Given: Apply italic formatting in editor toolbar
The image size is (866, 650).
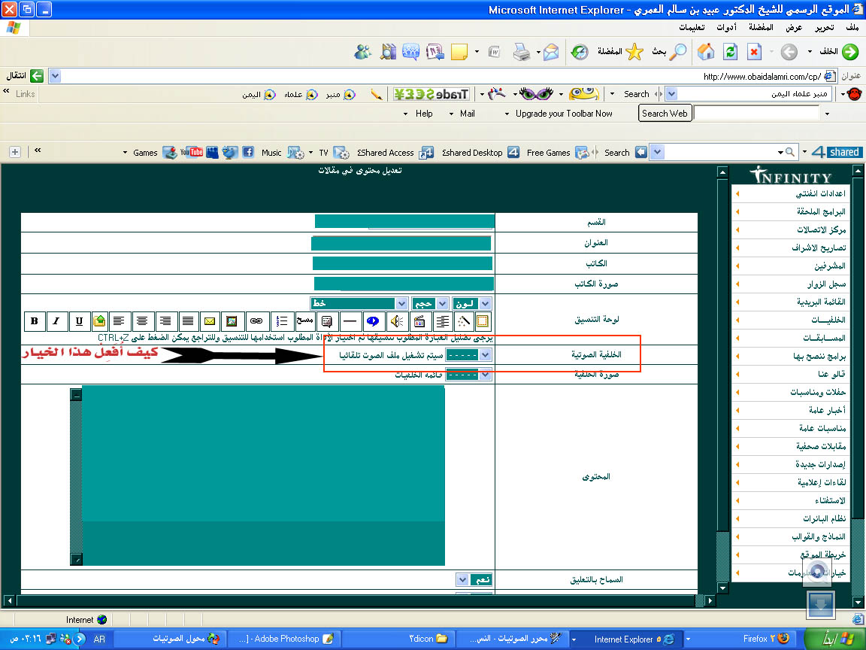Looking at the screenshot, I should [x=56, y=321].
